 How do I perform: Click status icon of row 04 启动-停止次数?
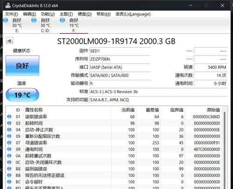point(9,130)
